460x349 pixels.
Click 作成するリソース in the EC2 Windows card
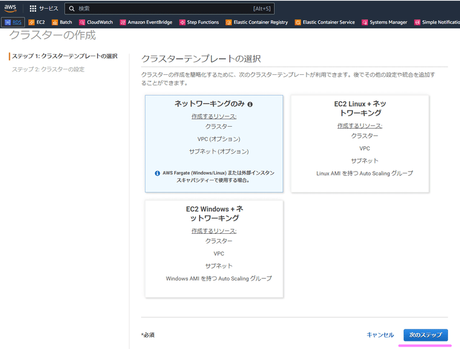(x=214, y=231)
